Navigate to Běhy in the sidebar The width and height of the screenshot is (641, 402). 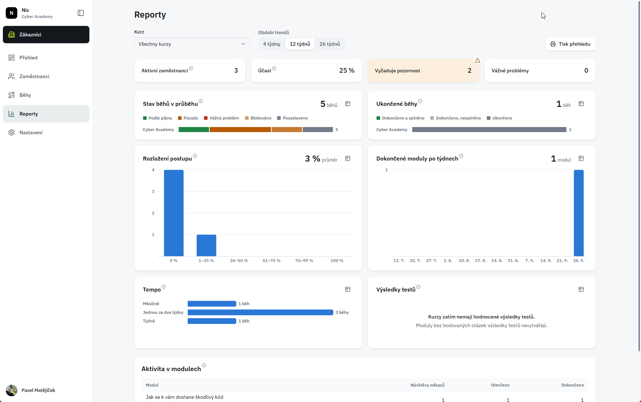tap(46, 95)
